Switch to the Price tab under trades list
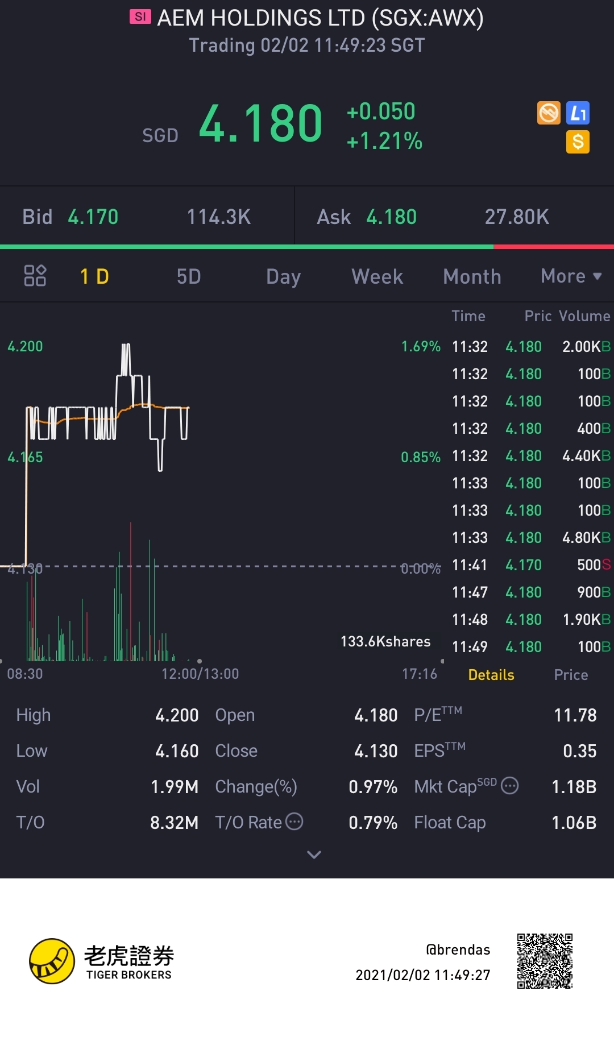This screenshot has width=614, height=1045. click(571, 675)
